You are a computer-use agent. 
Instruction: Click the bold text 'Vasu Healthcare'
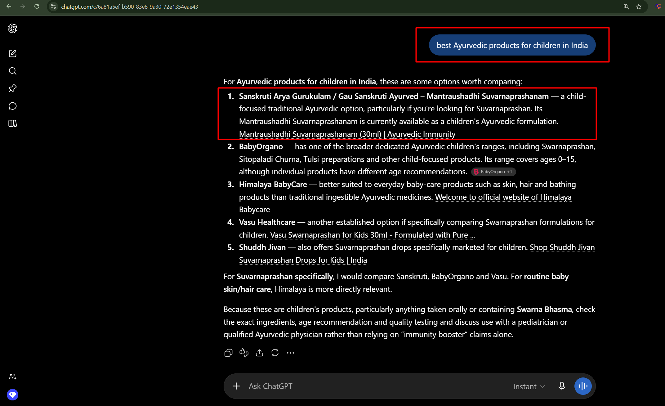pos(267,222)
